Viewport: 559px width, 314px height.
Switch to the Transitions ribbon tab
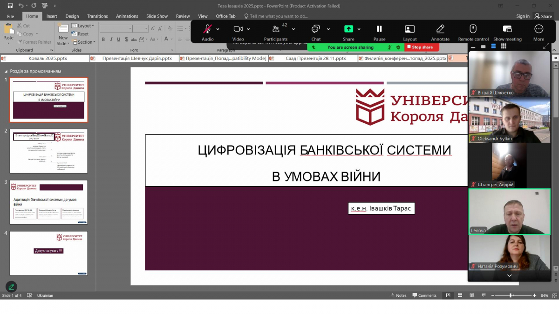[97, 15]
